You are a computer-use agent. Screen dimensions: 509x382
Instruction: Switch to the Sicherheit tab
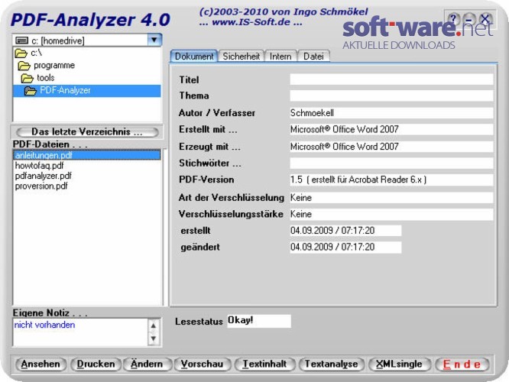click(242, 57)
